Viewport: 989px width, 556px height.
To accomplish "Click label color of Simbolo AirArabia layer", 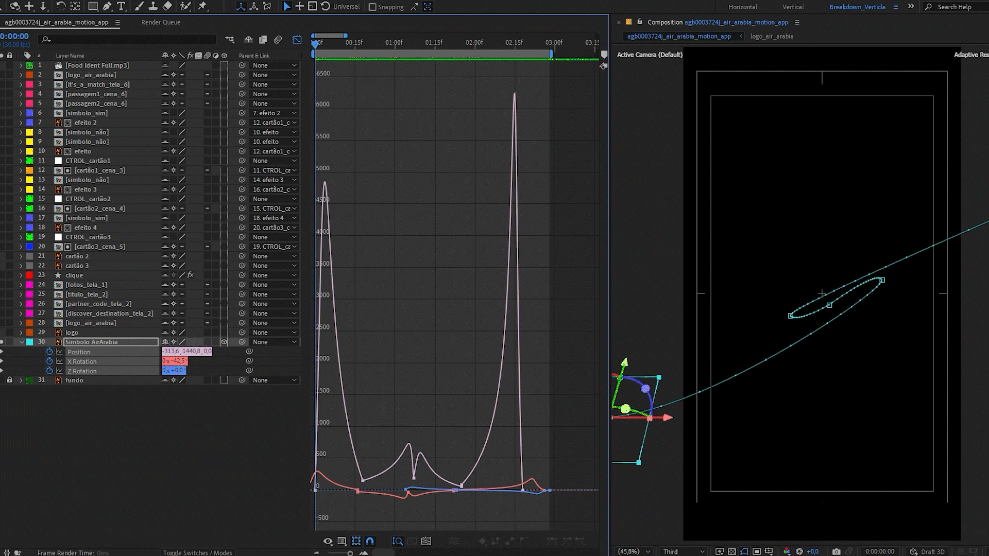I will click(x=29, y=342).
